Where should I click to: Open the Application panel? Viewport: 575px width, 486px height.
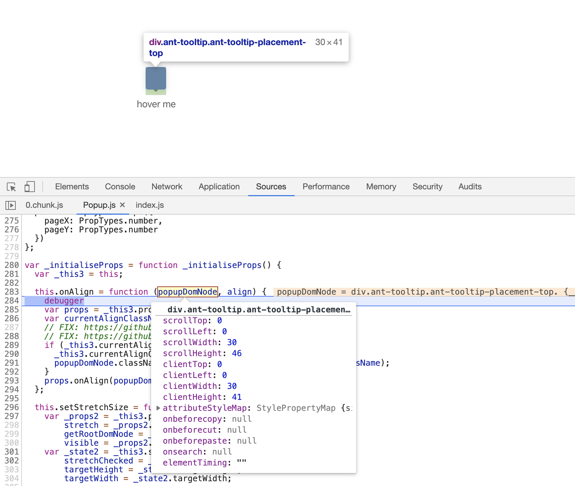click(219, 187)
